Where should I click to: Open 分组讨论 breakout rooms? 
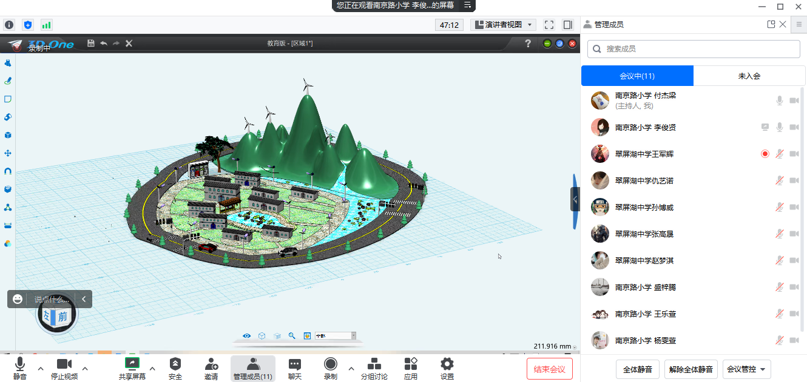click(374, 368)
